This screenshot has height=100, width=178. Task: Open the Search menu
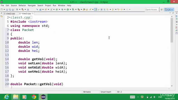(x=40, y=6)
